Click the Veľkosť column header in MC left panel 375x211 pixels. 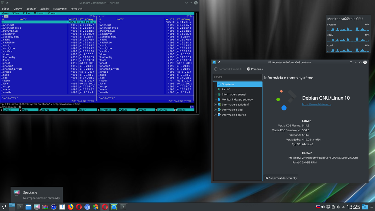(x=73, y=19)
